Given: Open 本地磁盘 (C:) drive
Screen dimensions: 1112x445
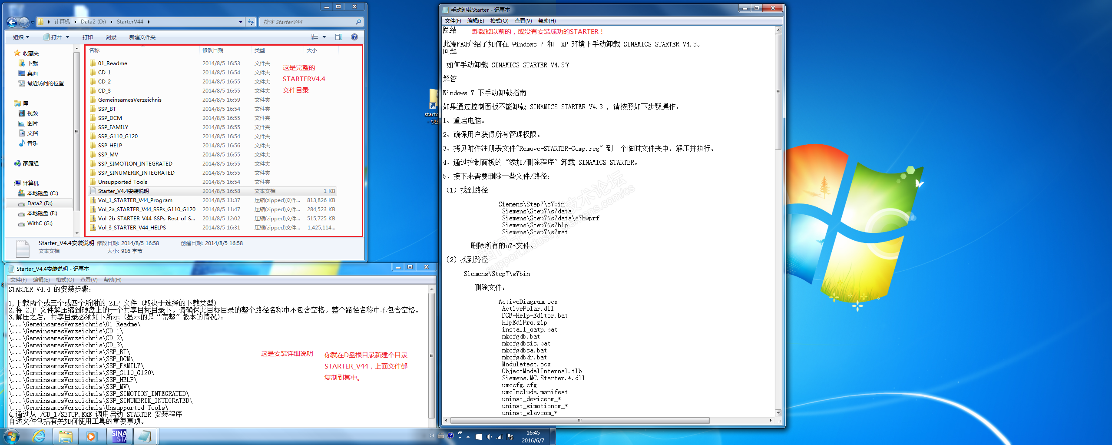Looking at the screenshot, I should point(43,193).
